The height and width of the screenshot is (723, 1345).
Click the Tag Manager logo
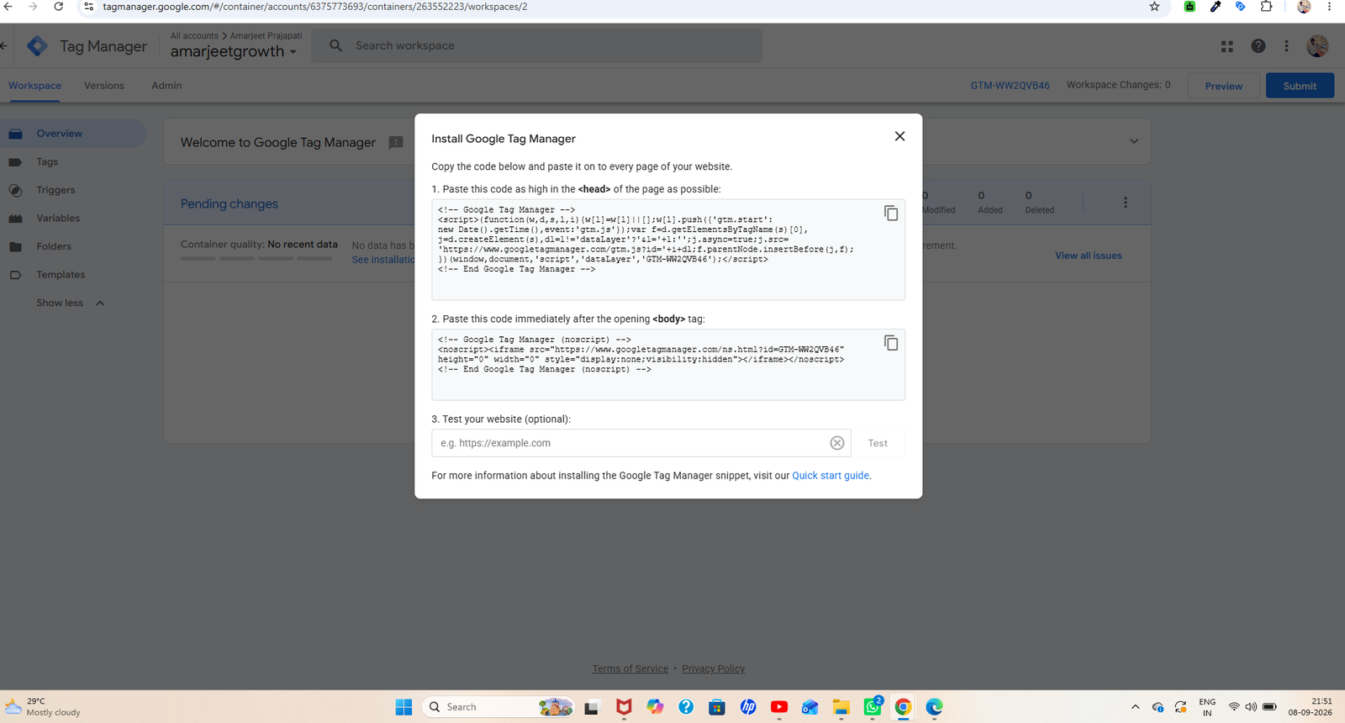point(37,46)
